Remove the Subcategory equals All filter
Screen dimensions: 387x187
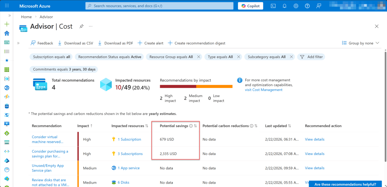click(291, 57)
